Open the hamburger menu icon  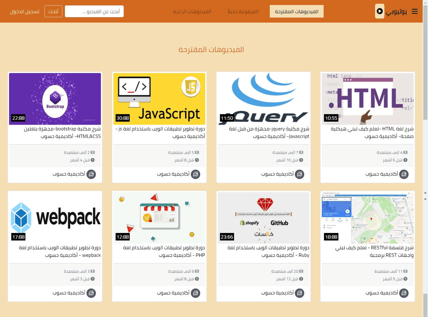415,11
